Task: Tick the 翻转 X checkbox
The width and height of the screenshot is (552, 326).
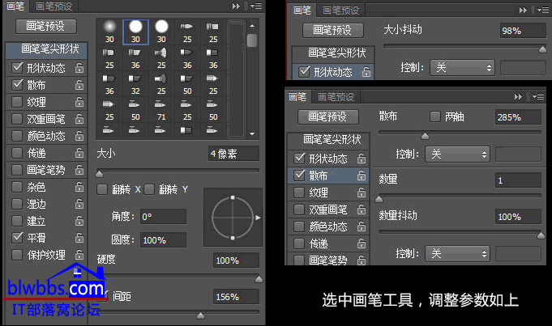Action: pos(102,190)
